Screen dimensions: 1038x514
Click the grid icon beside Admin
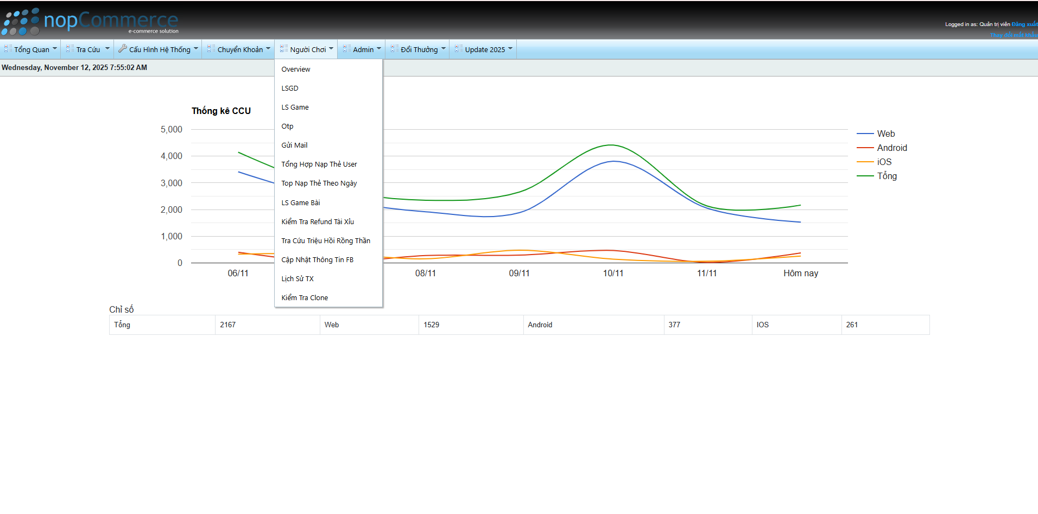point(346,49)
